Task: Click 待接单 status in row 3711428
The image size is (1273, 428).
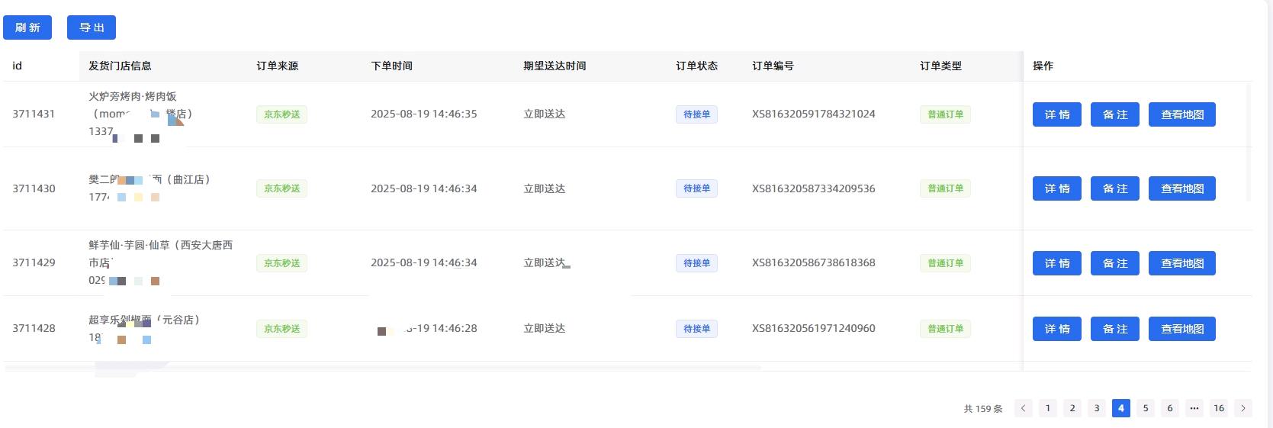Action: pyautogui.click(x=696, y=329)
